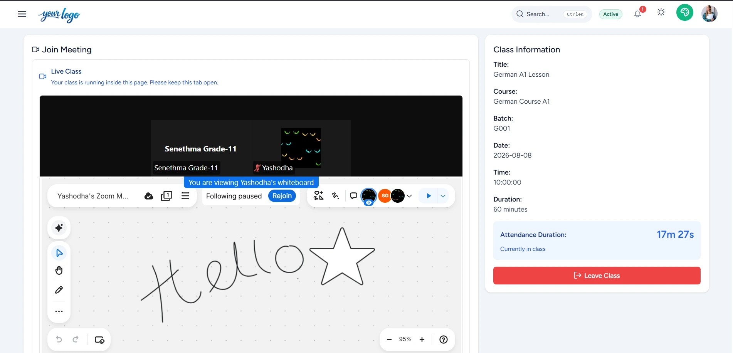Click the Live Class camera icon

click(x=43, y=76)
